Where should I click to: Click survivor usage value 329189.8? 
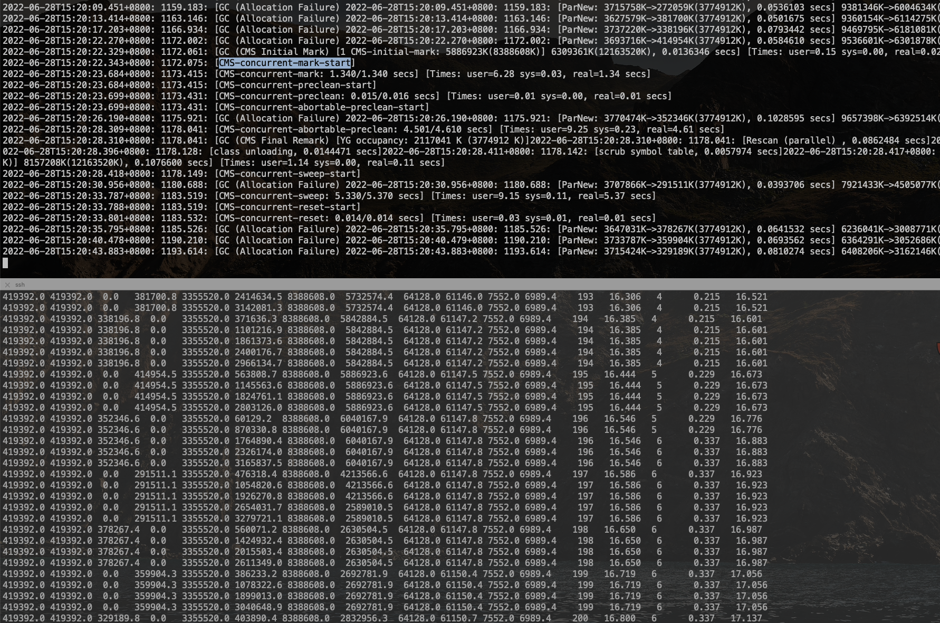(119, 618)
